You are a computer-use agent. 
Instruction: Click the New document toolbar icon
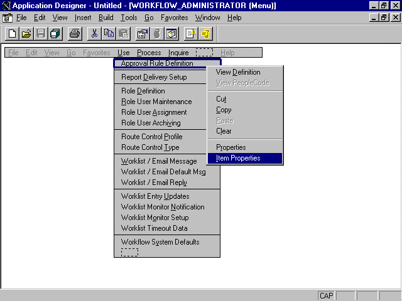tap(12, 33)
